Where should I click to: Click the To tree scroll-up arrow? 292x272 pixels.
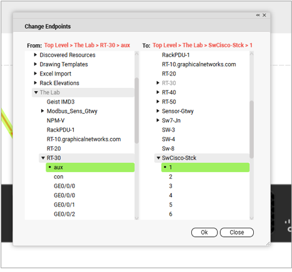(x=252, y=54)
